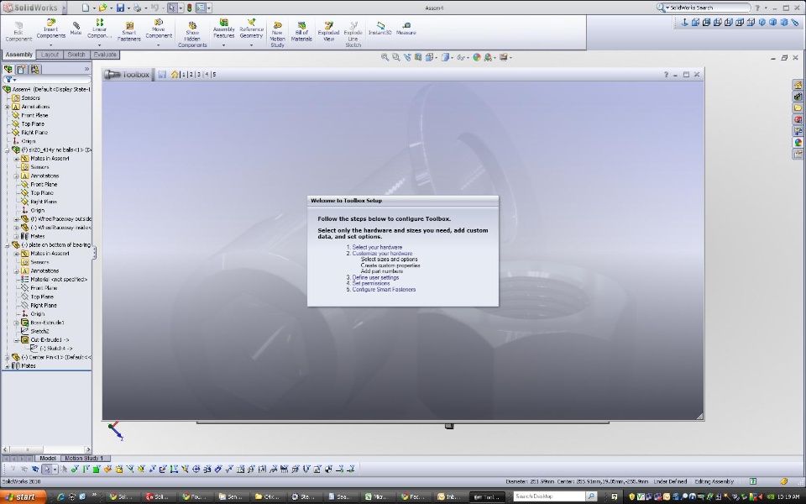Go to Toolbox step 5

[214, 75]
